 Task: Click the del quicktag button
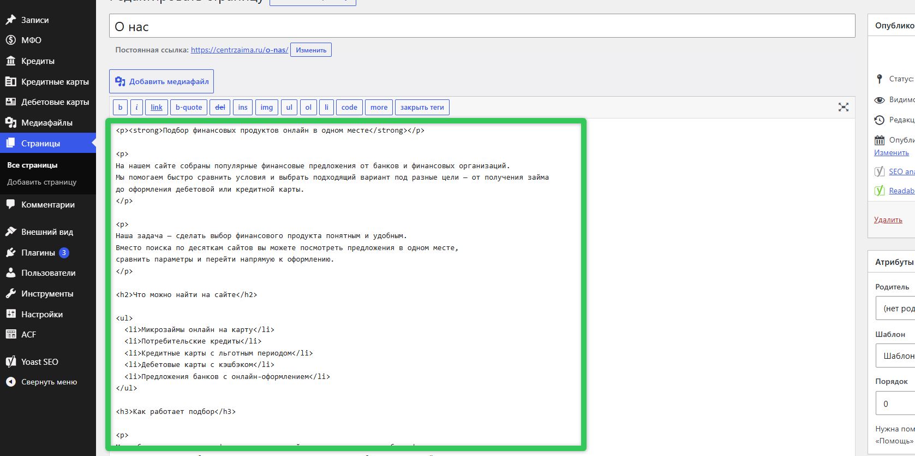(220, 107)
